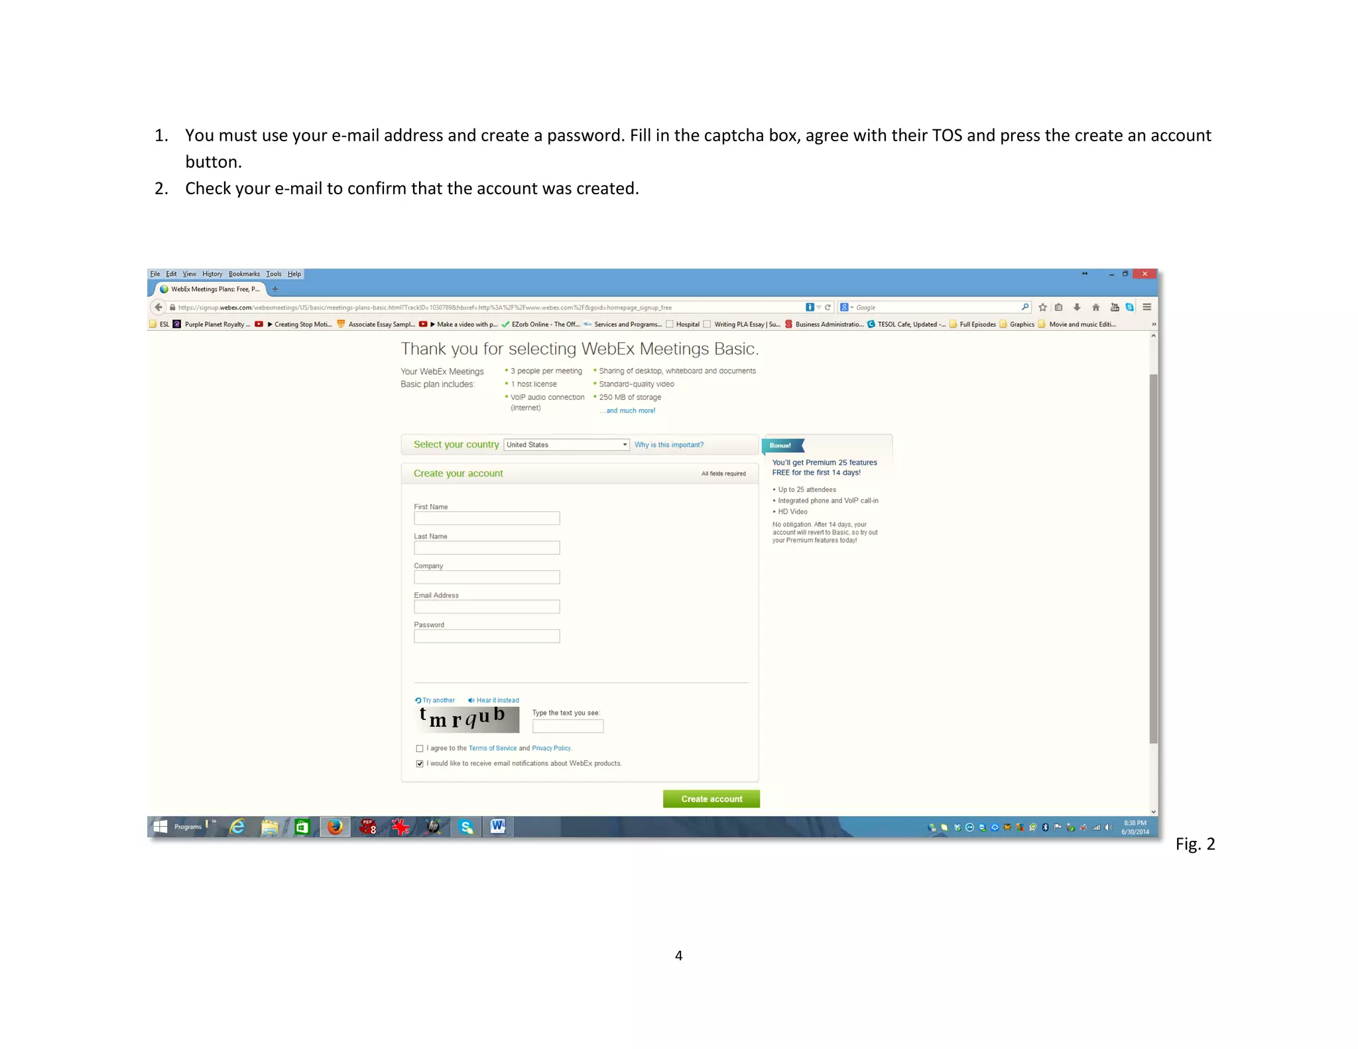Click into the Company field
This screenshot has width=1358, height=1049.
487,578
